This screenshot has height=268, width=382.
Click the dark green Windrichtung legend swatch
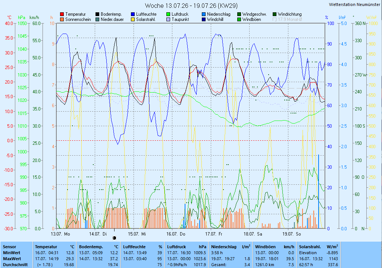click(275, 15)
